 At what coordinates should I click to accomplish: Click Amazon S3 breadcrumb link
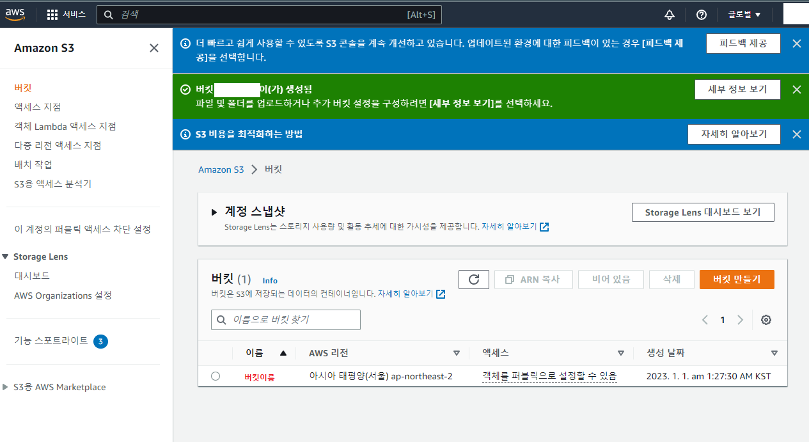click(221, 170)
